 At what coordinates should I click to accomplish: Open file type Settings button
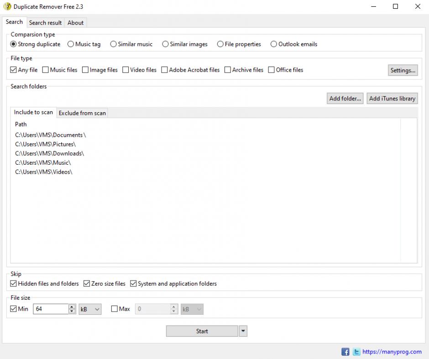pyautogui.click(x=403, y=70)
